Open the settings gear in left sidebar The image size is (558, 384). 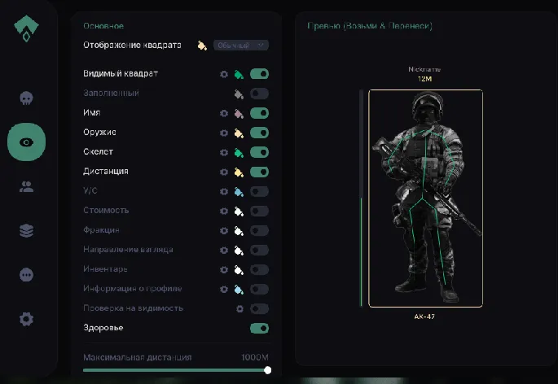(x=26, y=319)
